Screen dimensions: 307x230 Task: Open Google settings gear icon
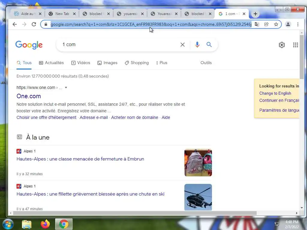click(x=282, y=45)
